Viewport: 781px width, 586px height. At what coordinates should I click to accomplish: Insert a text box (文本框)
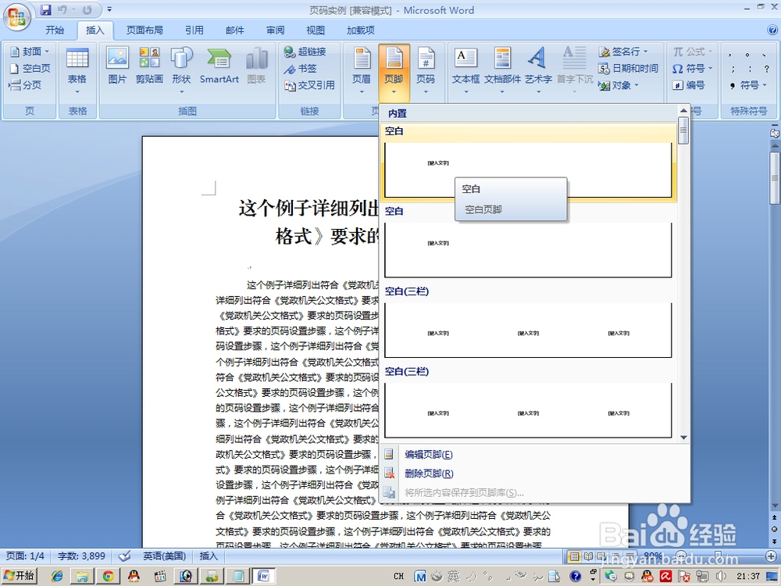[x=465, y=71]
